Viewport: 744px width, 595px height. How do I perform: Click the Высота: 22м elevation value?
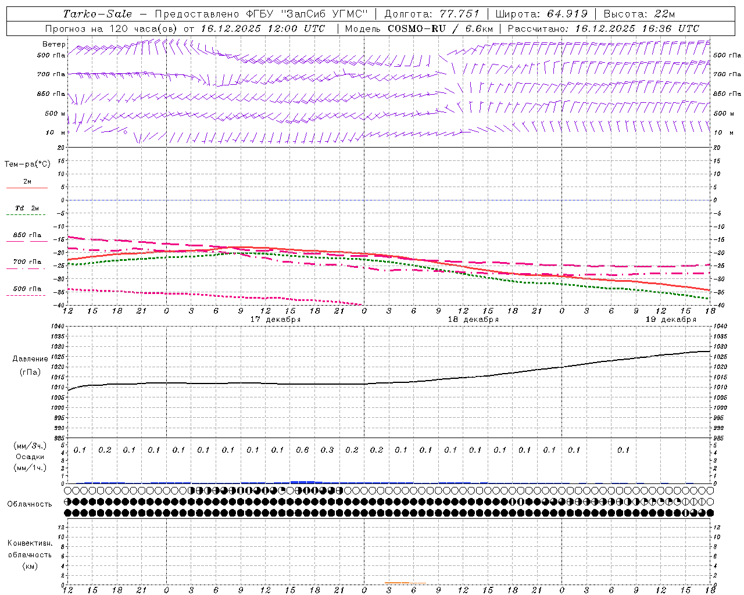coord(639,14)
